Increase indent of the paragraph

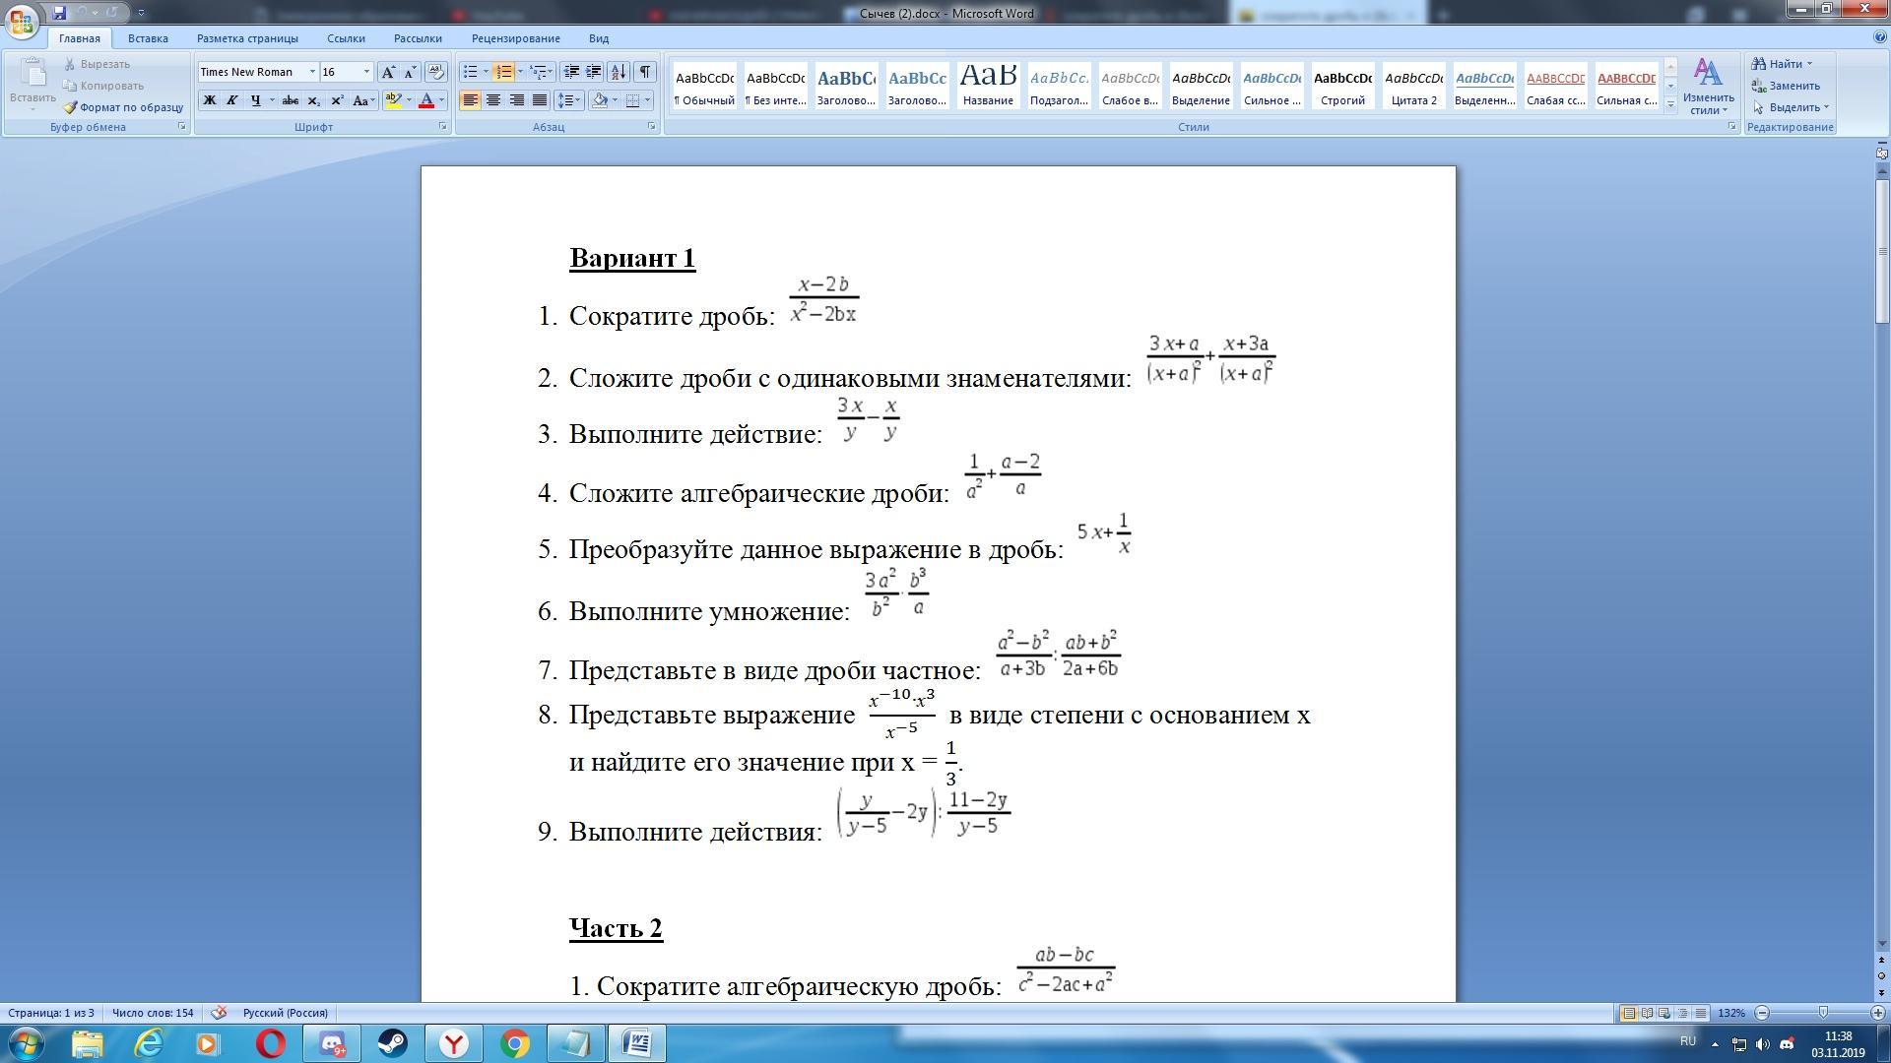(594, 72)
